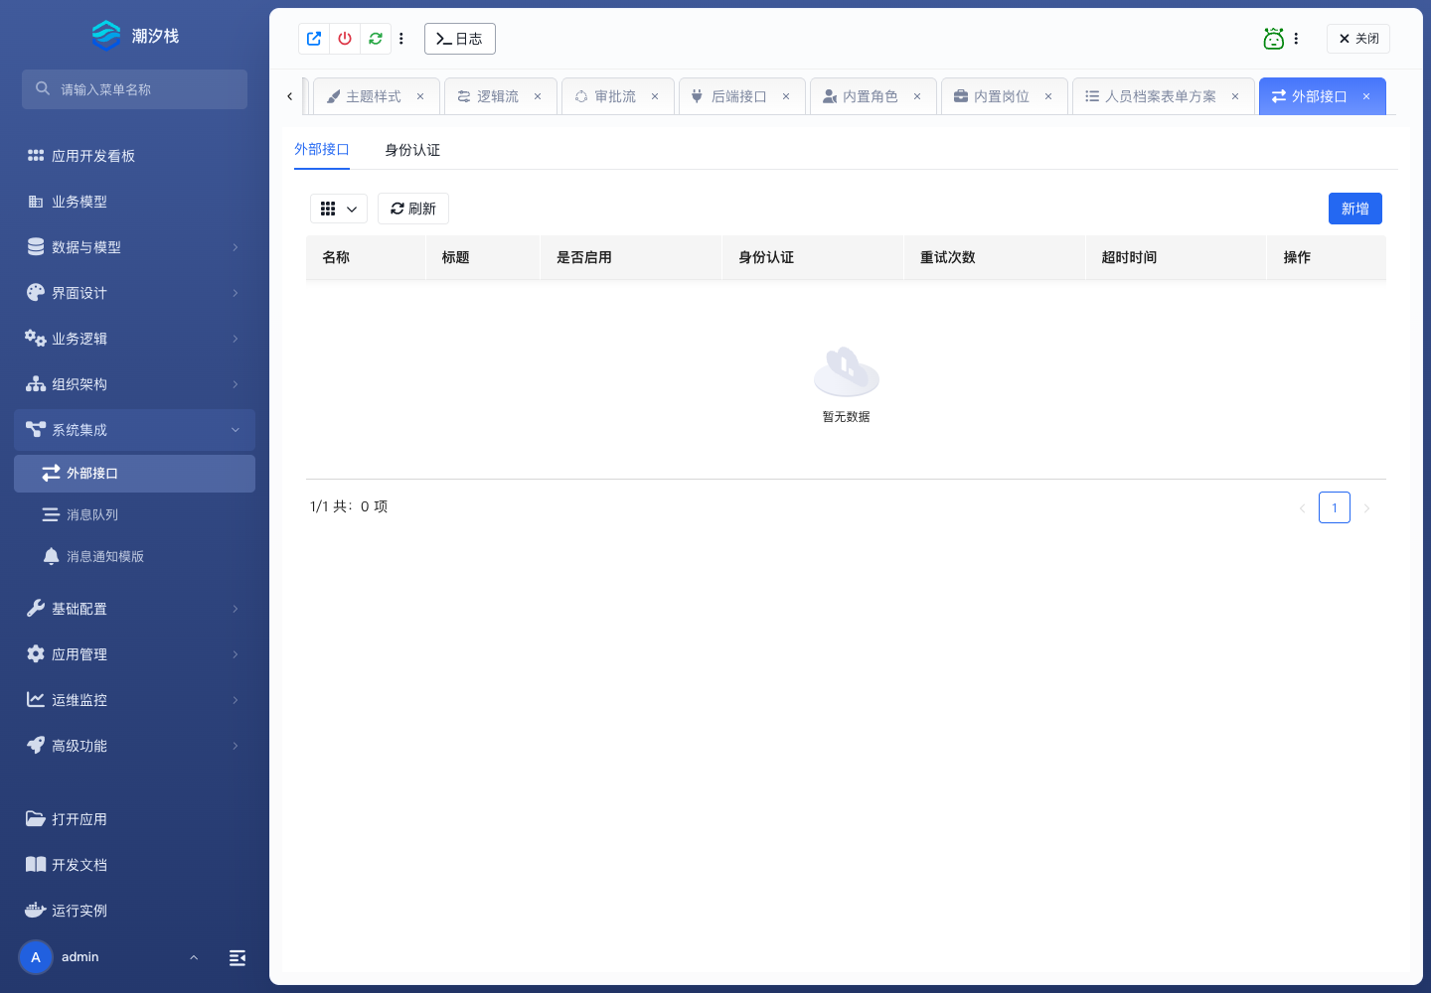Click the blue 新增 add button

point(1355,209)
